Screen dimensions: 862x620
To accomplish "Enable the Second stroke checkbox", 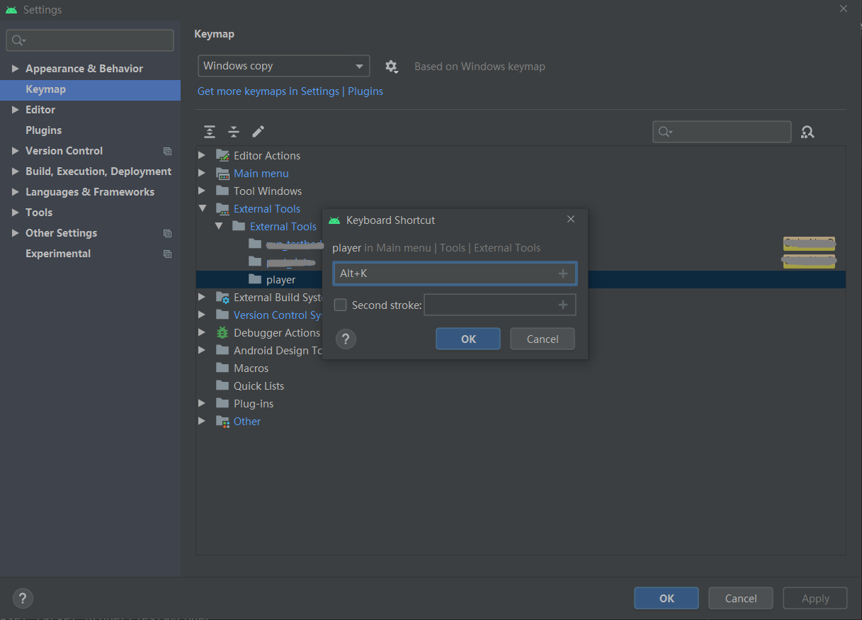I will tap(340, 305).
